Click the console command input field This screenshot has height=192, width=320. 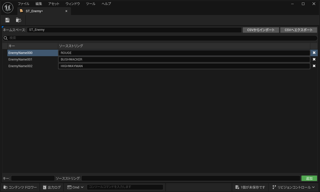point(125,187)
